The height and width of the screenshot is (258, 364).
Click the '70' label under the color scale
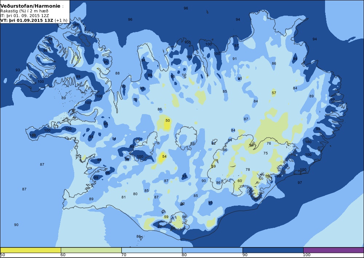tap(124, 255)
